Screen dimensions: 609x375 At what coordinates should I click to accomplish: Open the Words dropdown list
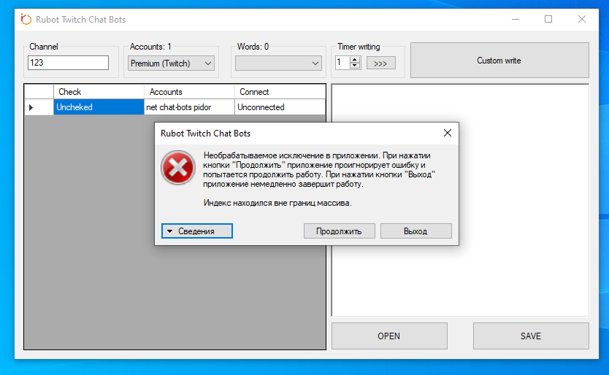[278, 63]
